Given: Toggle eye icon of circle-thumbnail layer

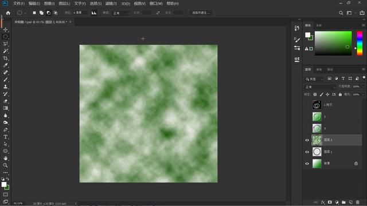Looking at the screenshot, I should click(x=307, y=152).
